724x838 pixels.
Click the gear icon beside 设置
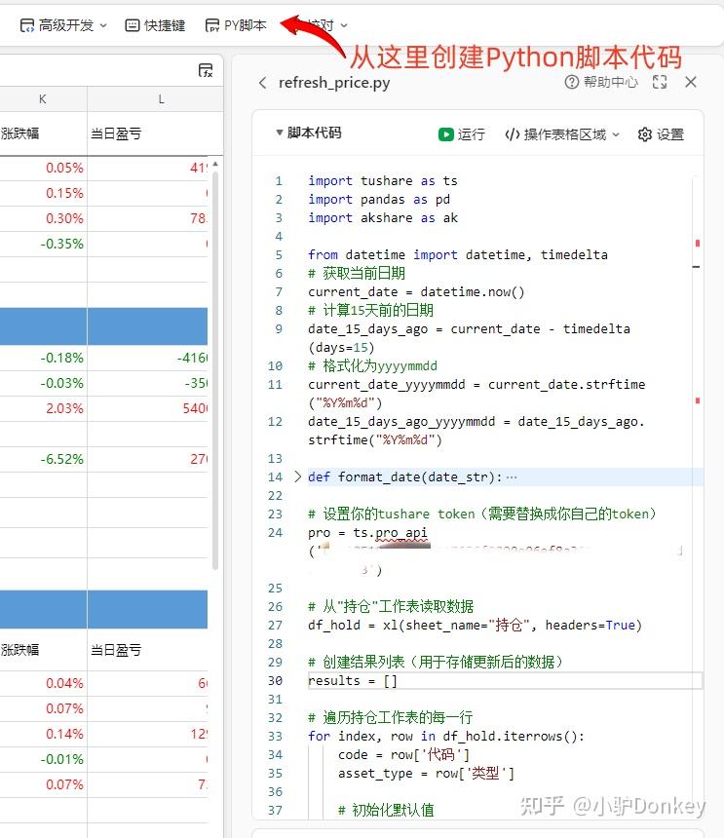[645, 134]
